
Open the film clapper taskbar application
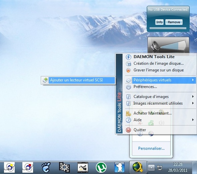83,167
